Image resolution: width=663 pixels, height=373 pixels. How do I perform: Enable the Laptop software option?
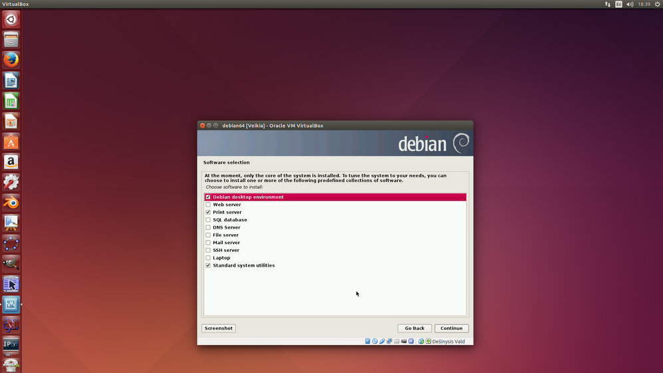208,258
